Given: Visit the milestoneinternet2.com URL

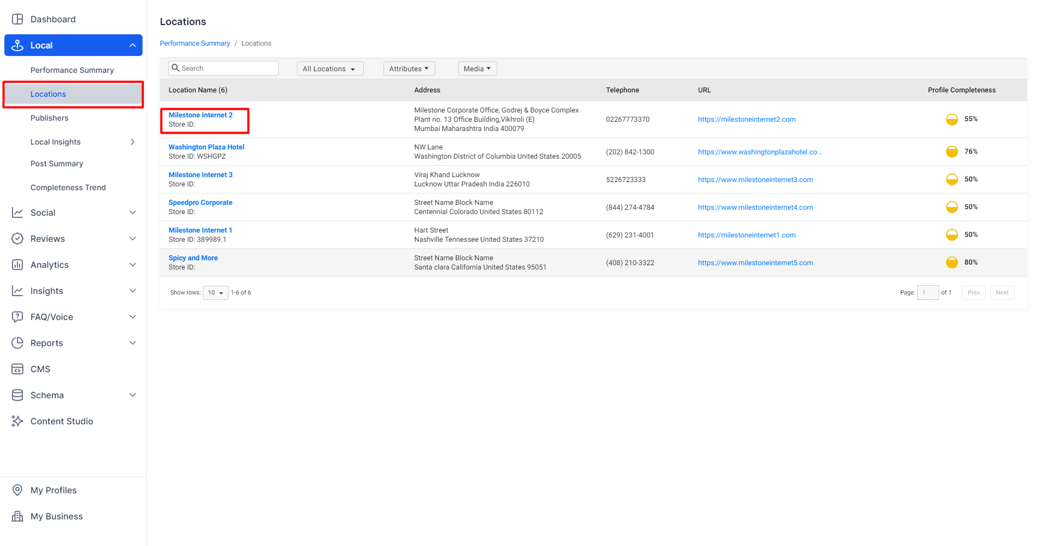Looking at the screenshot, I should (747, 120).
